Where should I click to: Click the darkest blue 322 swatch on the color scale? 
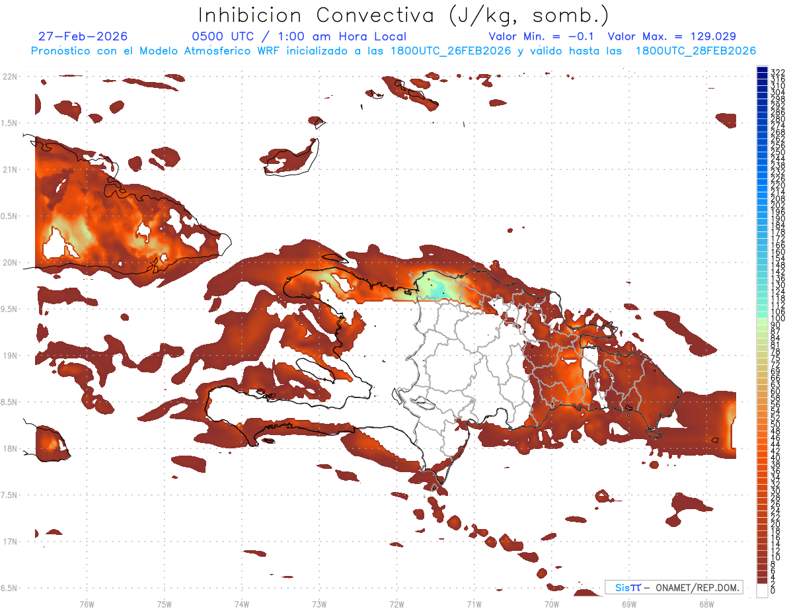762,69
